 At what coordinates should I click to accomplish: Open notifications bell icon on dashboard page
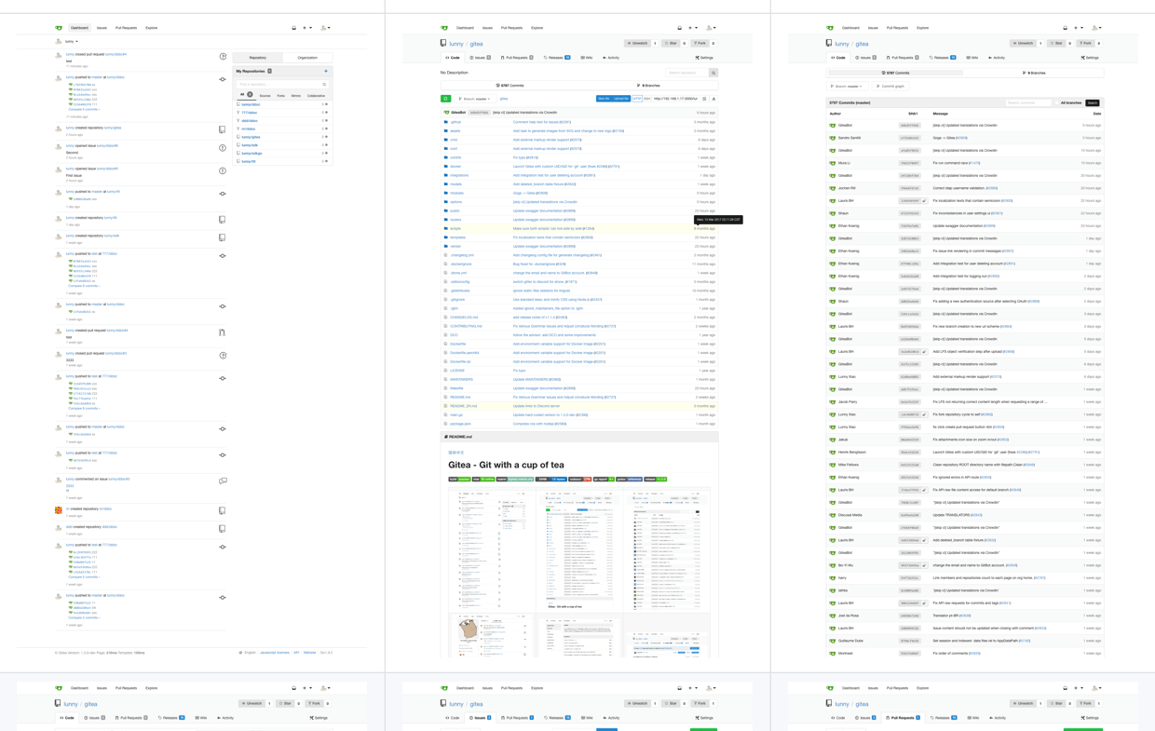coord(294,28)
